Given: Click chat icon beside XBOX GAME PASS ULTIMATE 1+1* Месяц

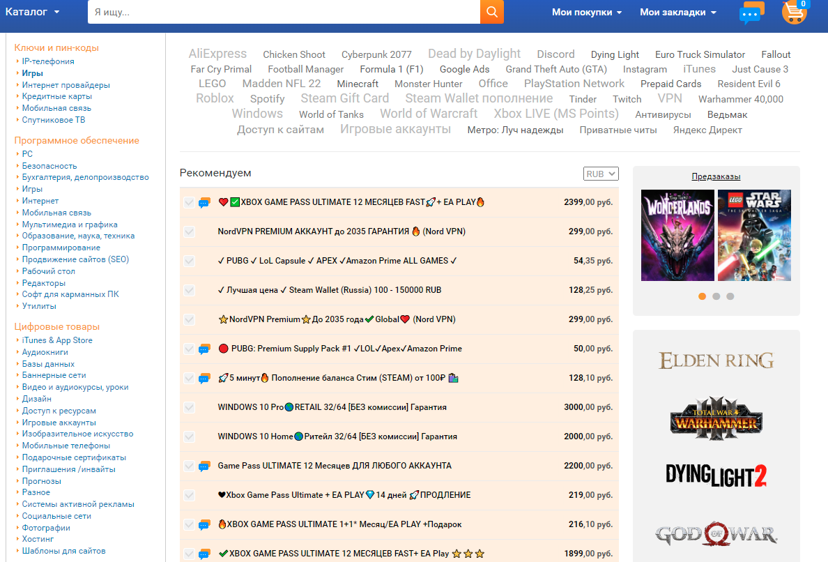Looking at the screenshot, I should (204, 525).
